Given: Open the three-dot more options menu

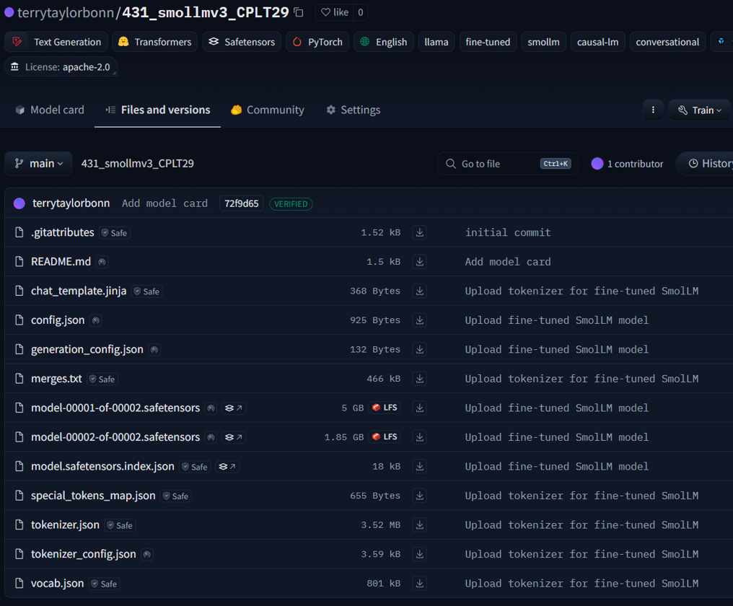Looking at the screenshot, I should point(653,110).
